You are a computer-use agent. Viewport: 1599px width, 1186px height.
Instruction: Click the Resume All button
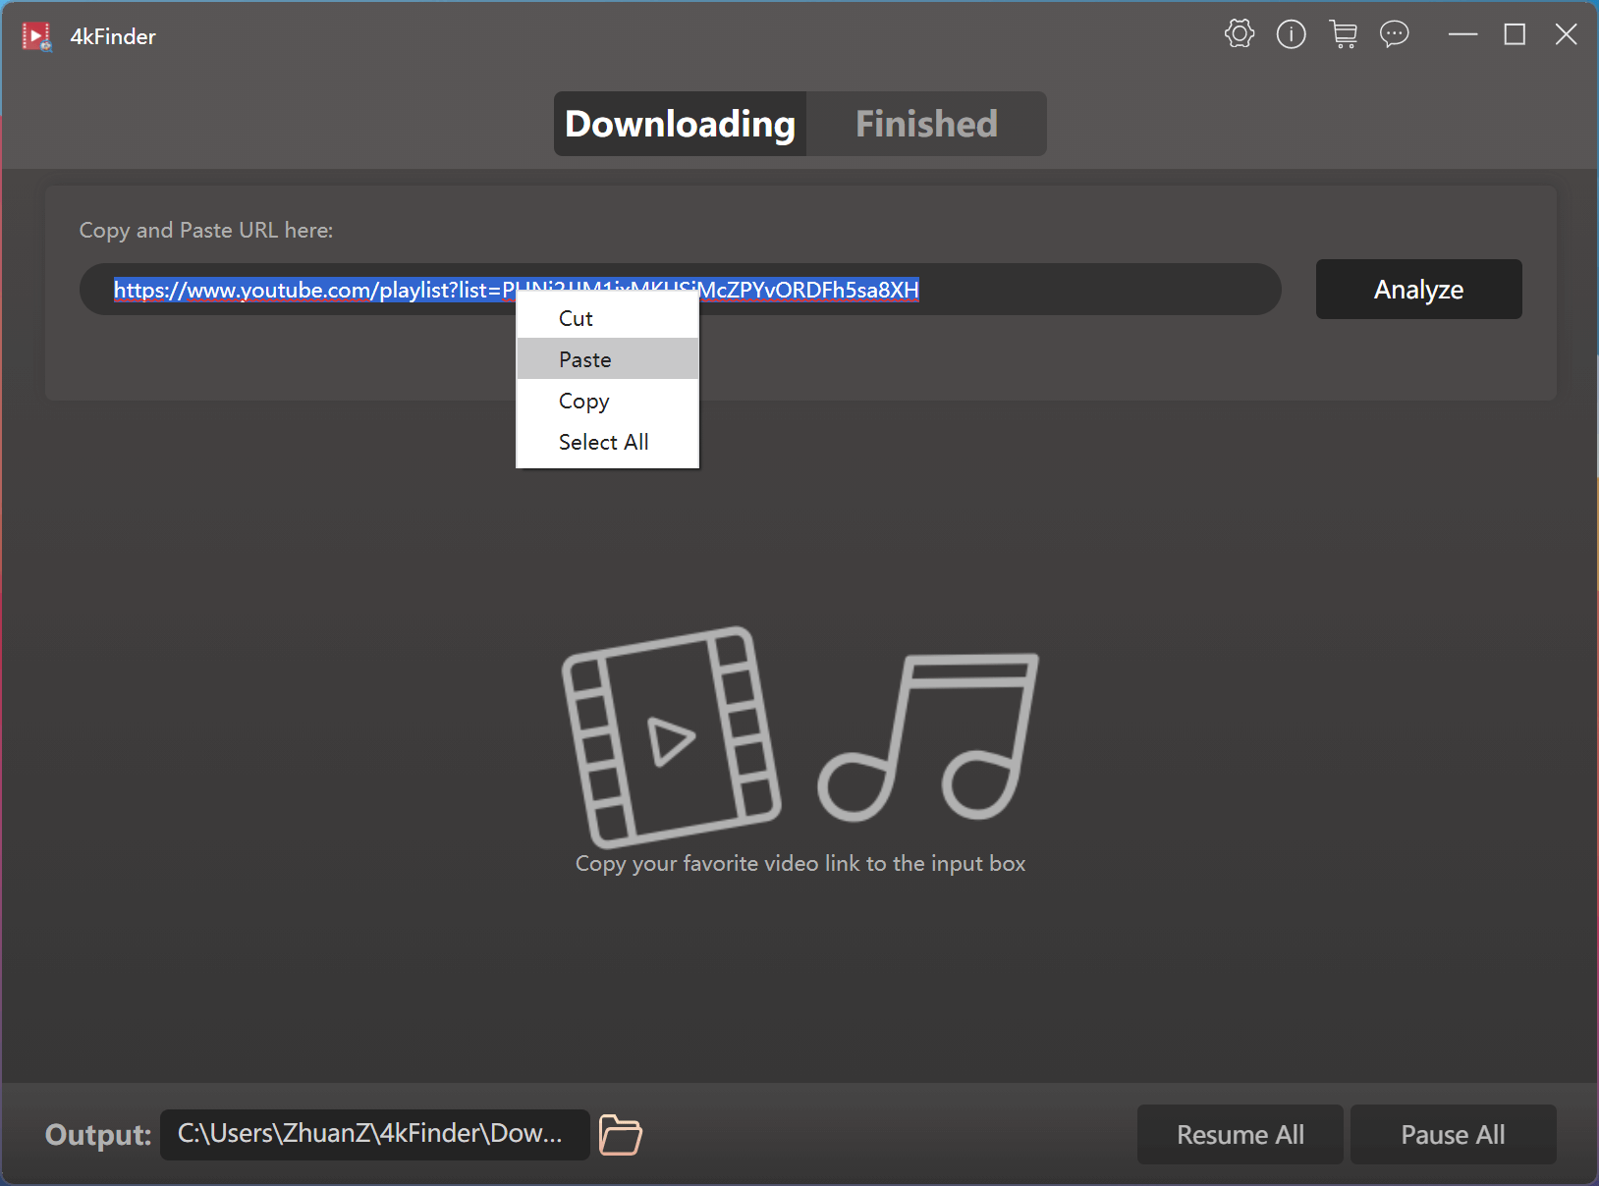[x=1240, y=1134]
